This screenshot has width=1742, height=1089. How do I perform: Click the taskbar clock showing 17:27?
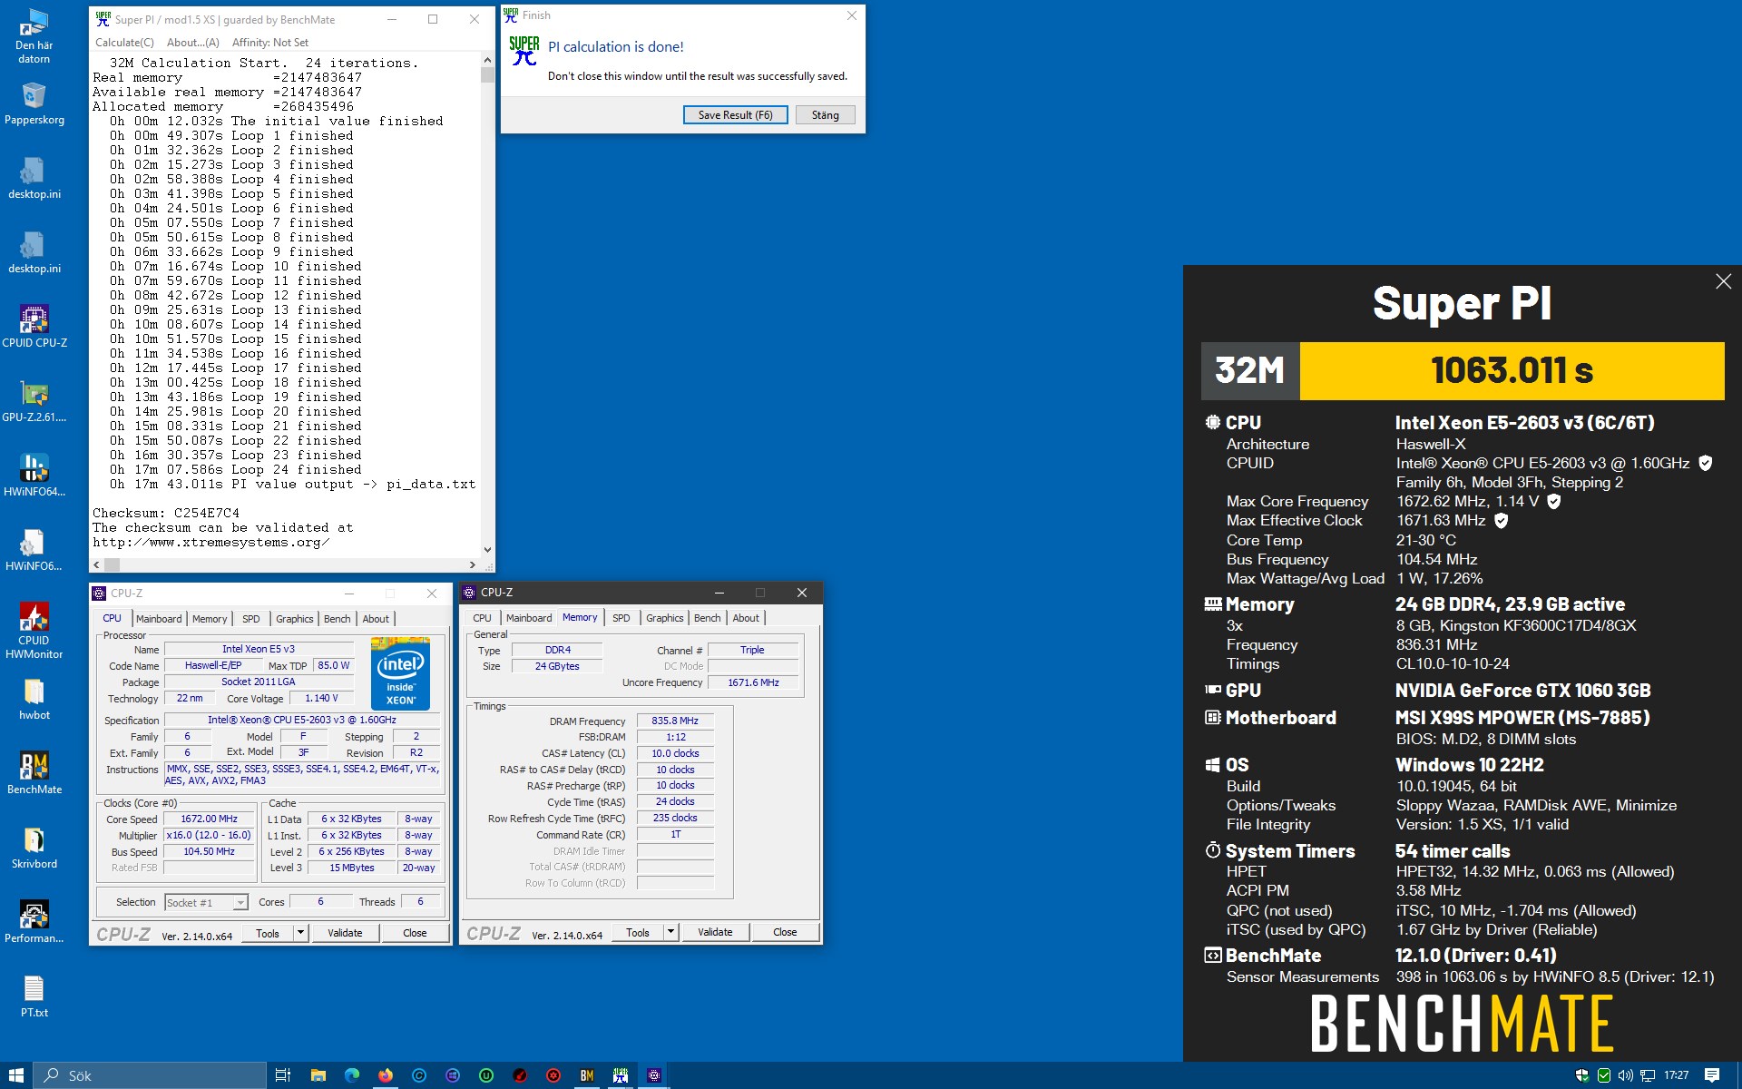coord(1676,1075)
